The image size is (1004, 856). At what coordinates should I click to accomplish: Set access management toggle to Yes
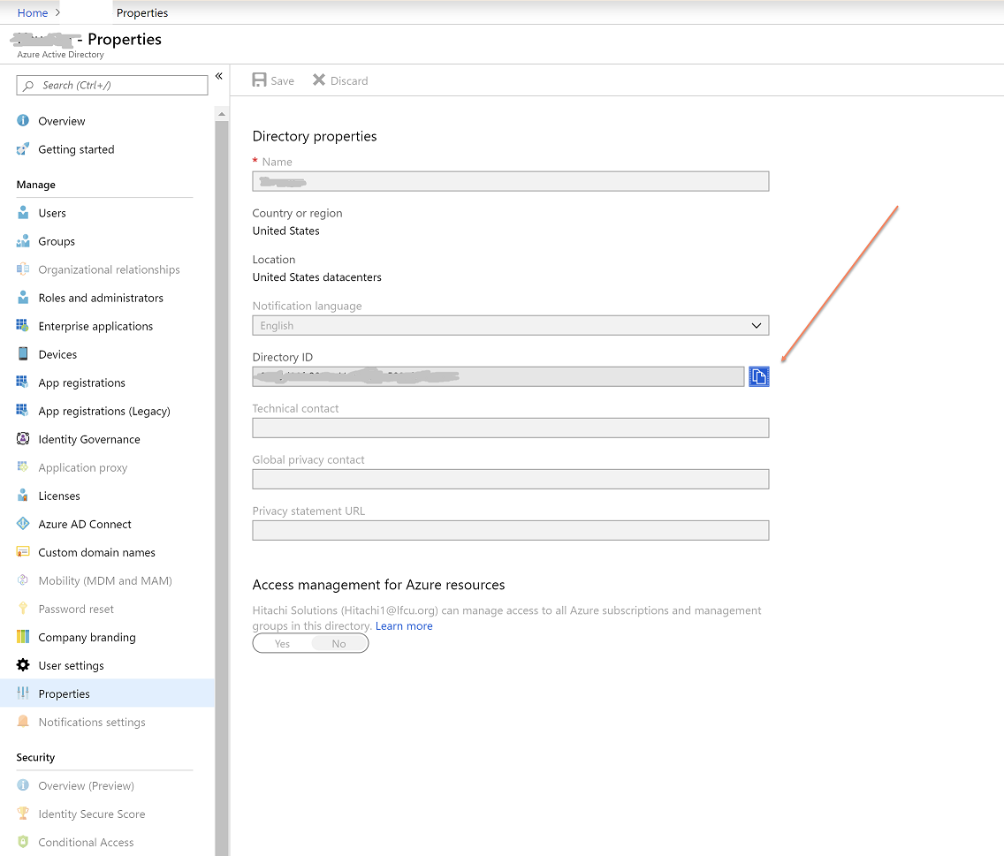pos(282,643)
